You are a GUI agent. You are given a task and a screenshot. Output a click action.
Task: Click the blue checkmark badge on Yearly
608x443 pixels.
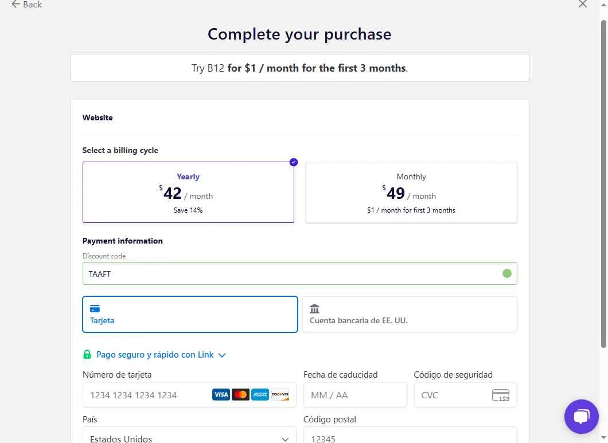point(294,162)
